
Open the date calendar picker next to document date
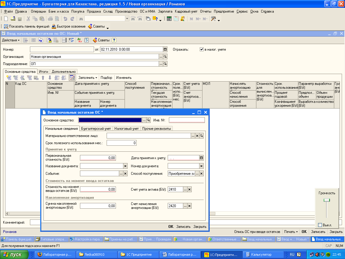[x=165, y=49]
